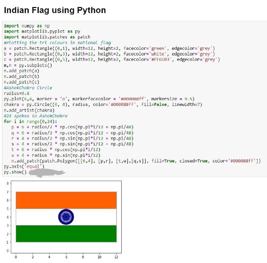Click the green stripe of the flag plot
The image size is (267, 263).
coord(66,234)
